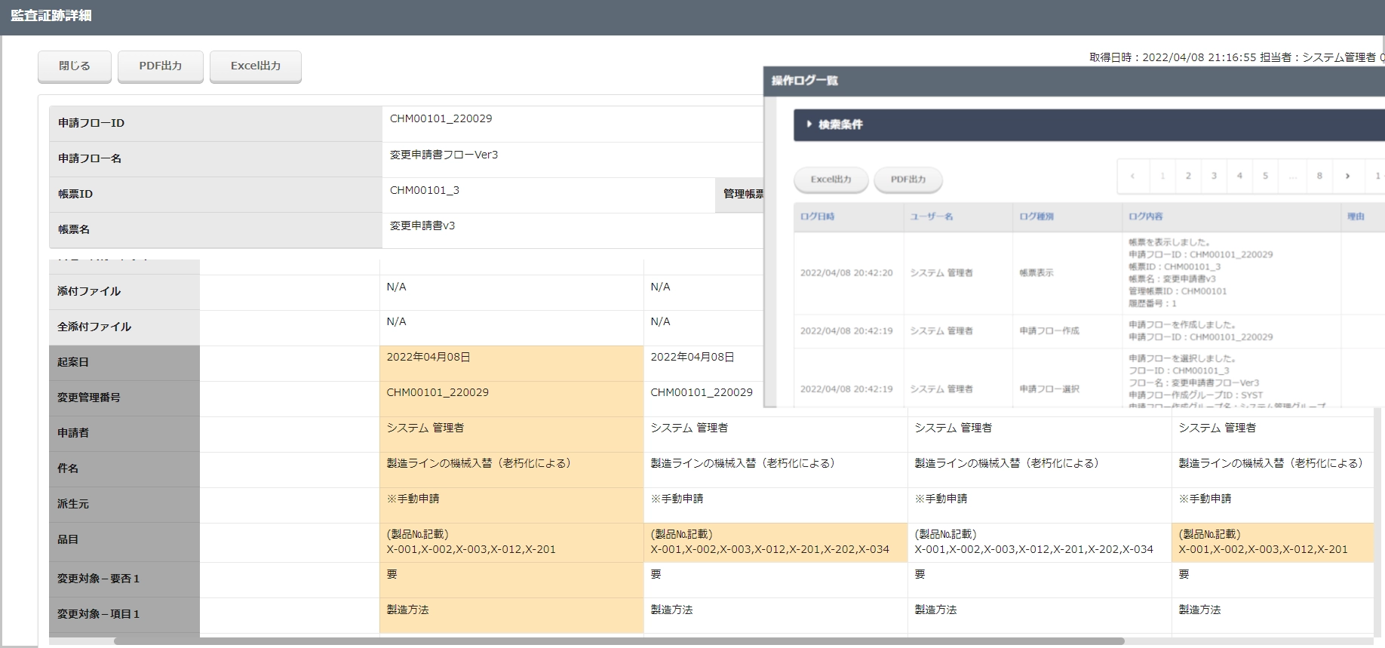The height and width of the screenshot is (648, 1385).
Task: Click the first column ※手動申請 cell
Action: click(x=511, y=505)
